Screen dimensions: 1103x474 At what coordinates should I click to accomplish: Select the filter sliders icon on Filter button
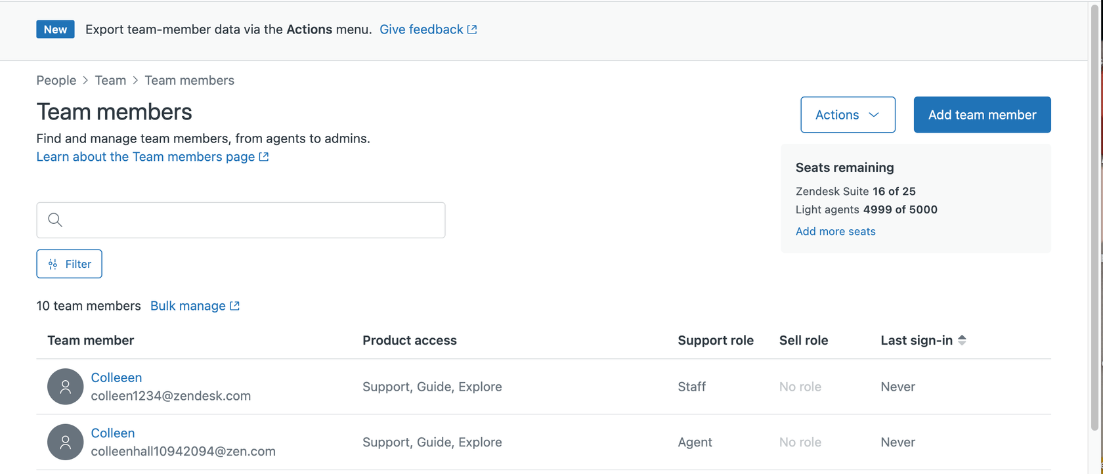(52, 264)
